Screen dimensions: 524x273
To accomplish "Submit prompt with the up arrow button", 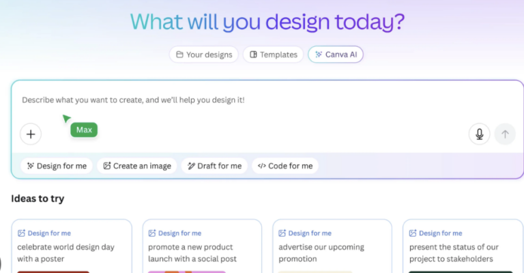I will point(505,134).
